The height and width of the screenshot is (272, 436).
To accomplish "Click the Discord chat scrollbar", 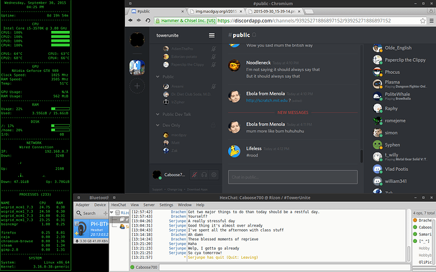I will point(361,156).
